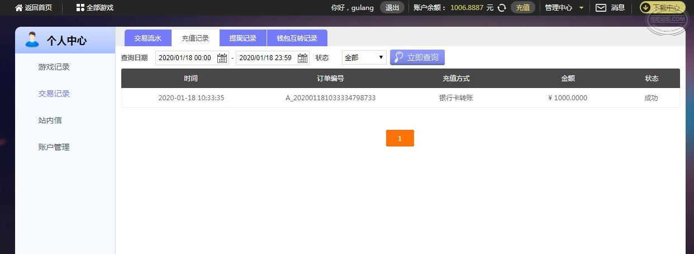Open the 状态 dropdown showing 全部
The height and width of the screenshot is (254, 694).
coord(364,57)
